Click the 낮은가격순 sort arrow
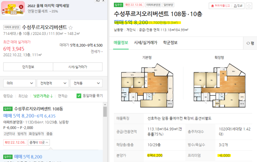The height and width of the screenshot is (162, 257). click(x=52, y=96)
